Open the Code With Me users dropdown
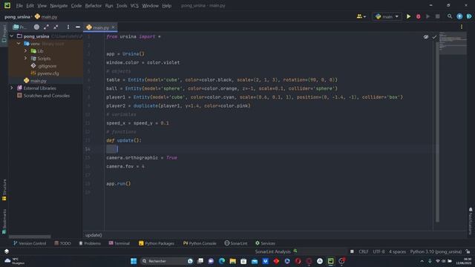This screenshot has height=267, width=475. coord(361,16)
